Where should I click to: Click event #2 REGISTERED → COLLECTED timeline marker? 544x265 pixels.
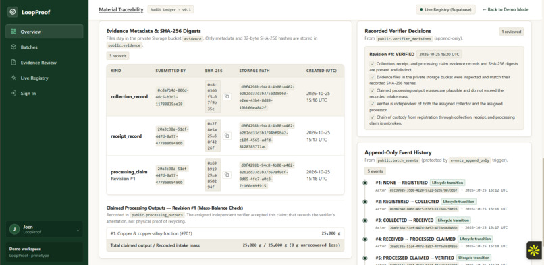point(365,201)
